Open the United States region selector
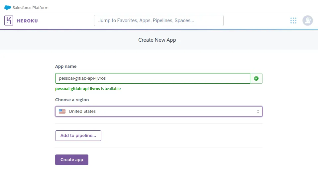318x174 pixels. click(x=159, y=111)
